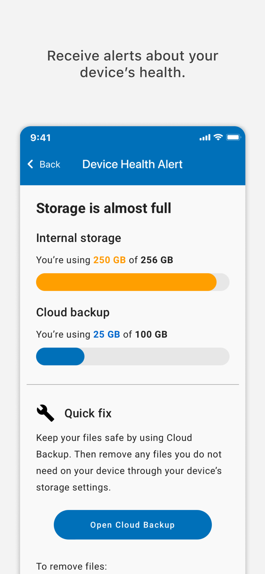Tap the wrench Quick fix icon
This screenshot has height=574, width=265.
(45, 413)
